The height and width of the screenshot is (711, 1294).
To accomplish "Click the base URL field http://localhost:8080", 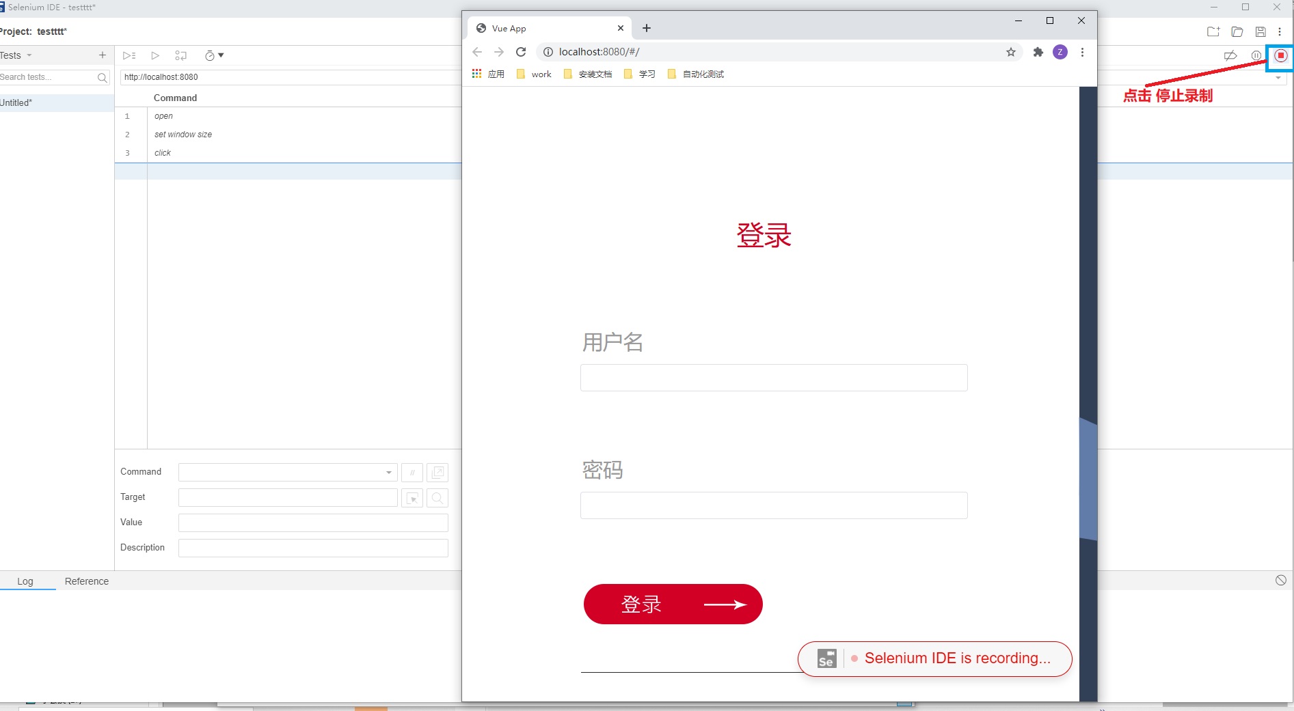I will 291,77.
